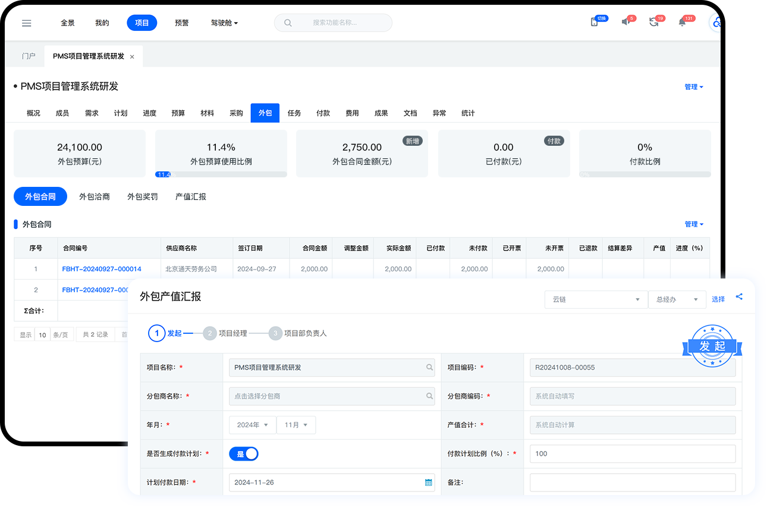Viewport: 767px width, 507px height.
Task: Open the bell notifications icon
Action: [x=682, y=22]
